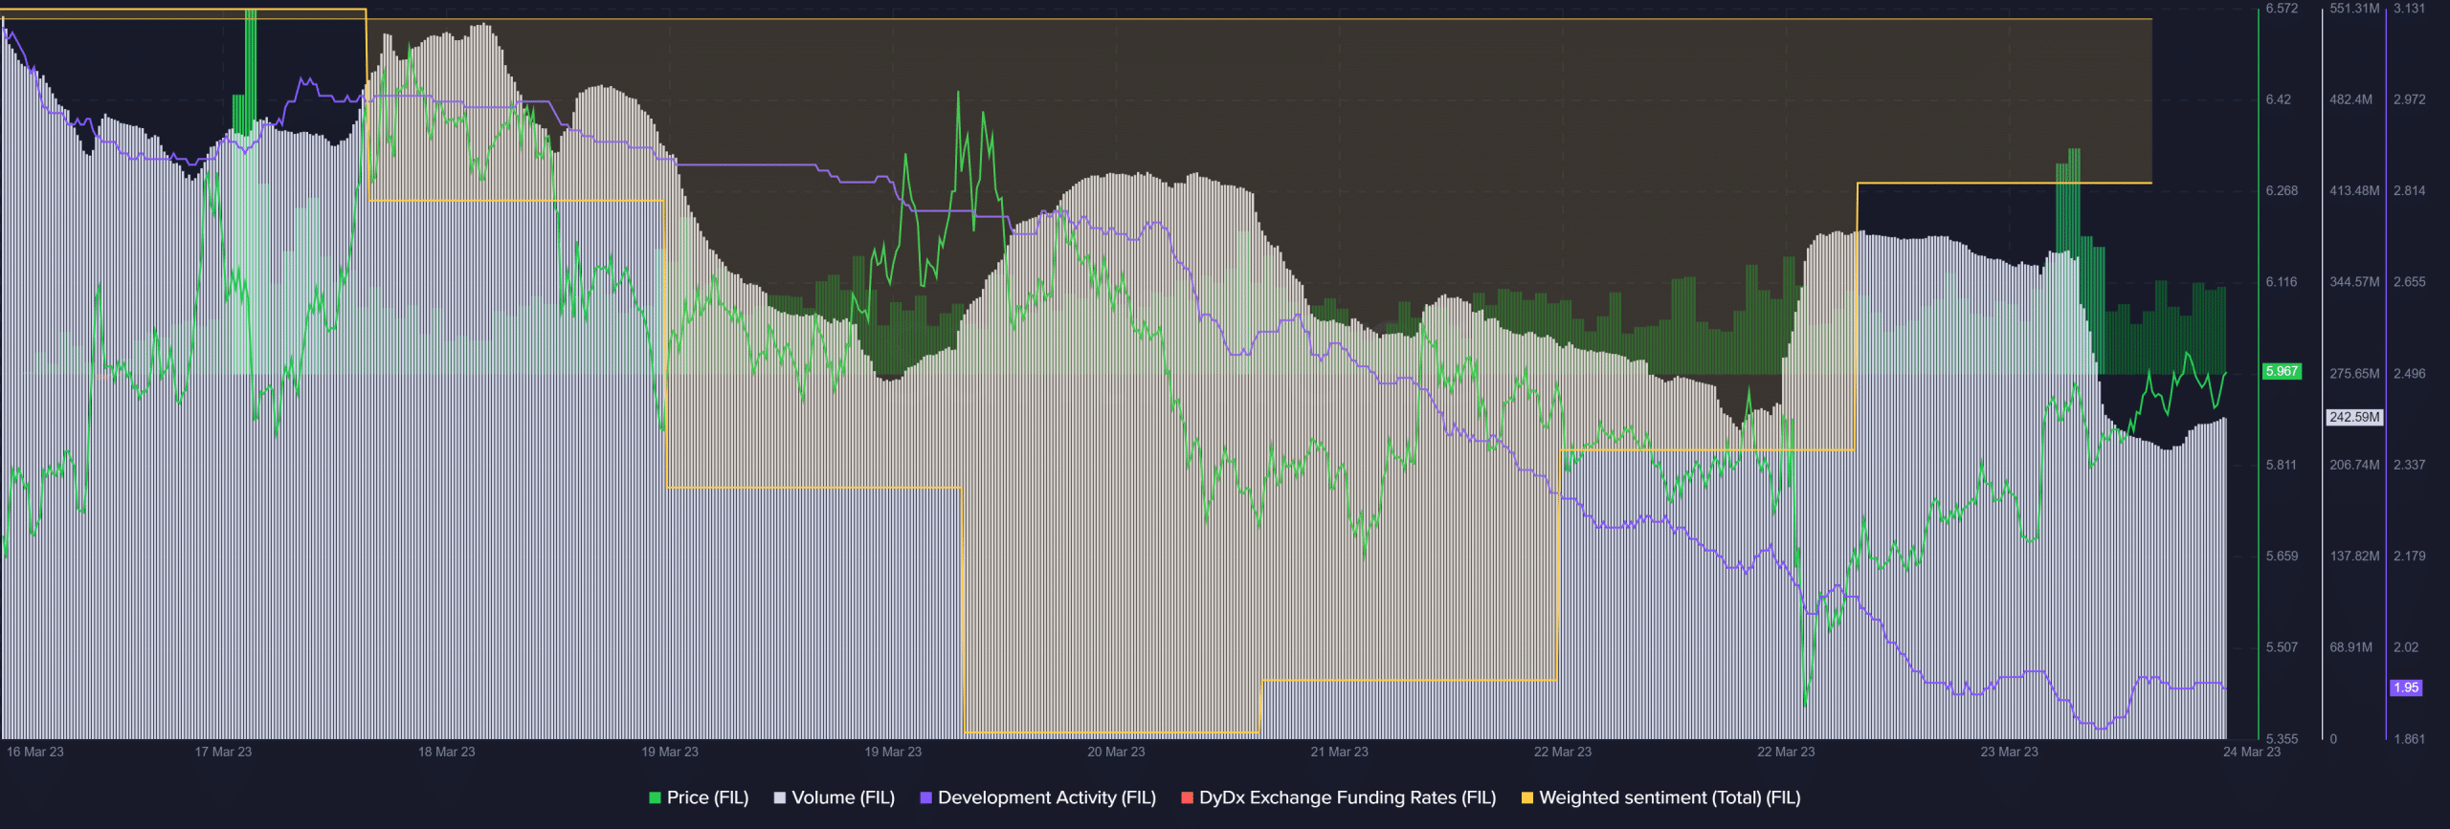Click the purple 1.95 development activity badge

click(2405, 687)
